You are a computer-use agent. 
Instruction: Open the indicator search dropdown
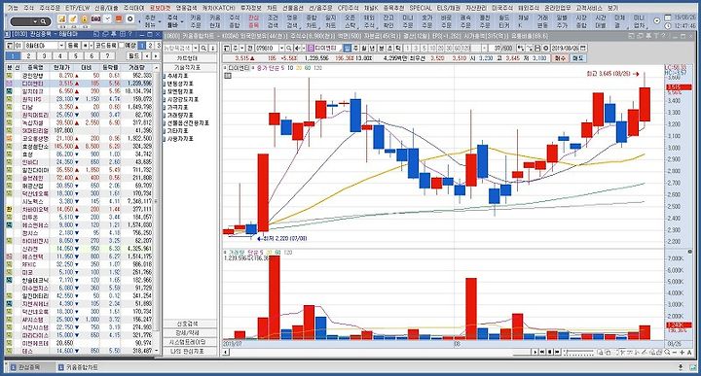pos(196,48)
